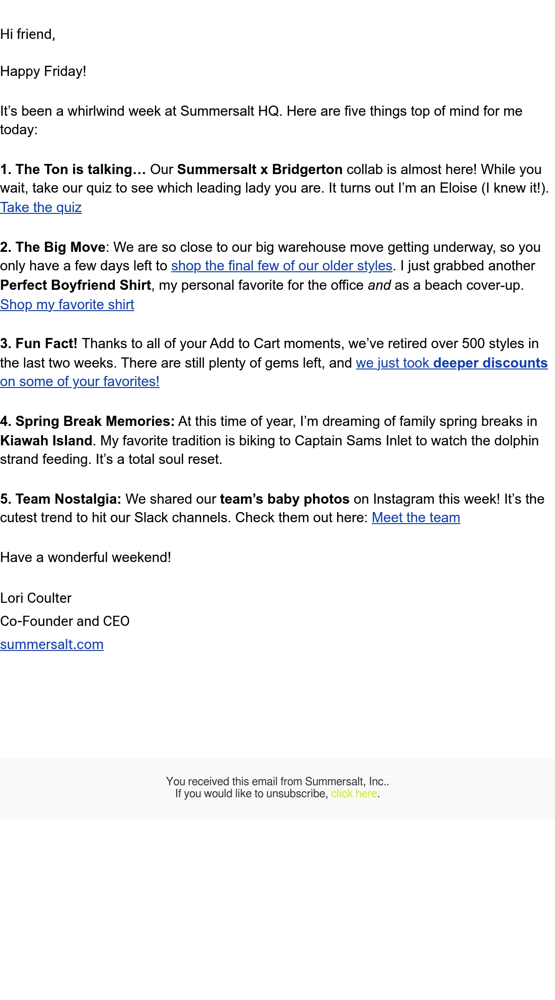
Task: Click the "You received this email" footer text
Action: pyautogui.click(x=277, y=781)
